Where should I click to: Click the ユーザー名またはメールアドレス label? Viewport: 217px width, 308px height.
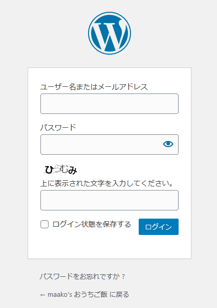[x=94, y=87]
